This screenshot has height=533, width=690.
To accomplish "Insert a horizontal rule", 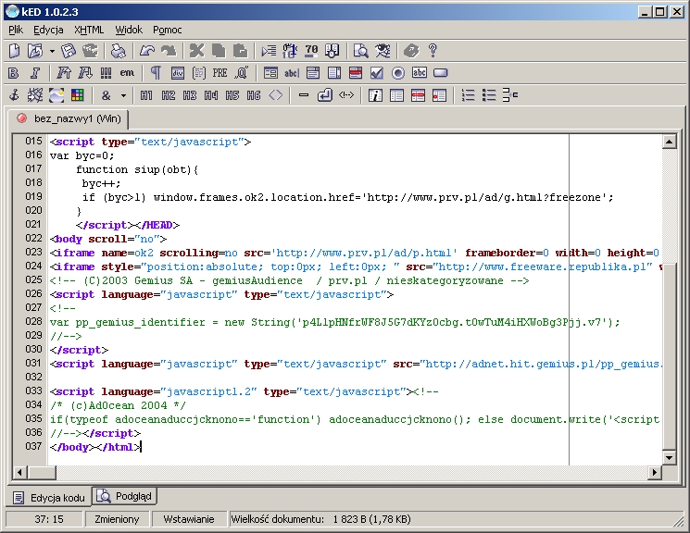I will (304, 95).
